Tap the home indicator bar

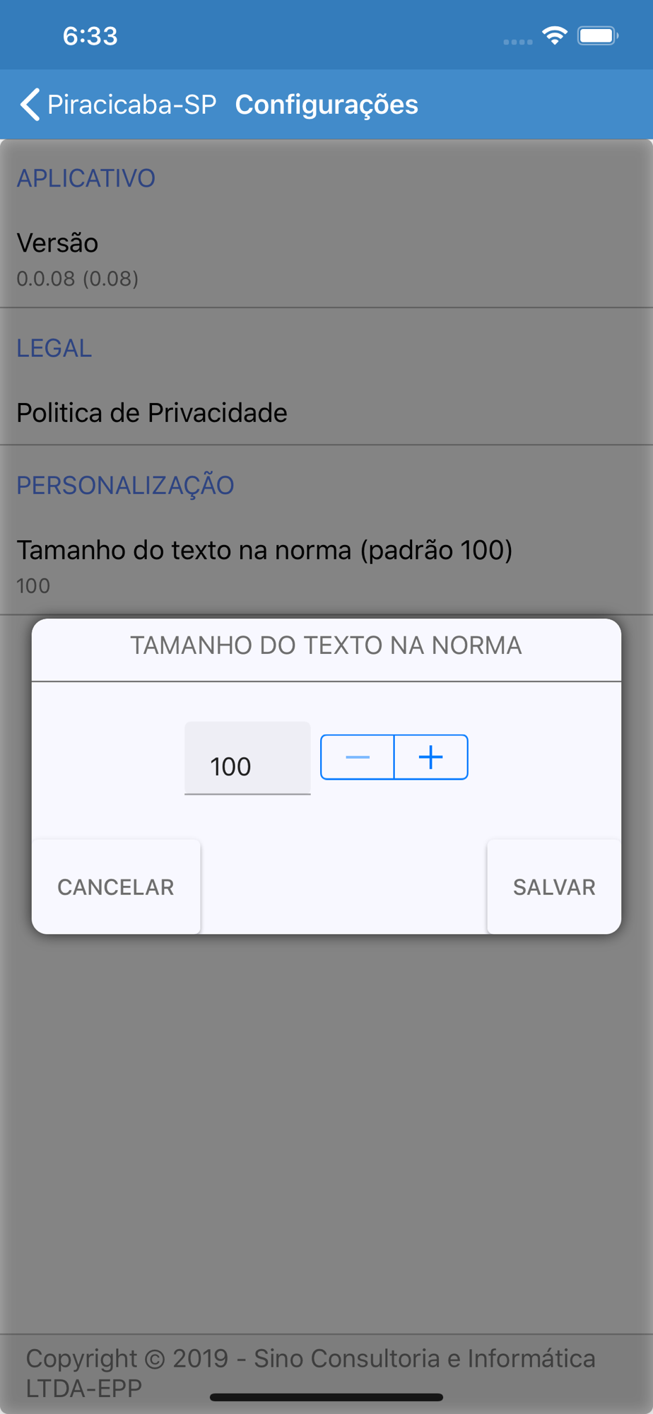click(x=326, y=1397)
